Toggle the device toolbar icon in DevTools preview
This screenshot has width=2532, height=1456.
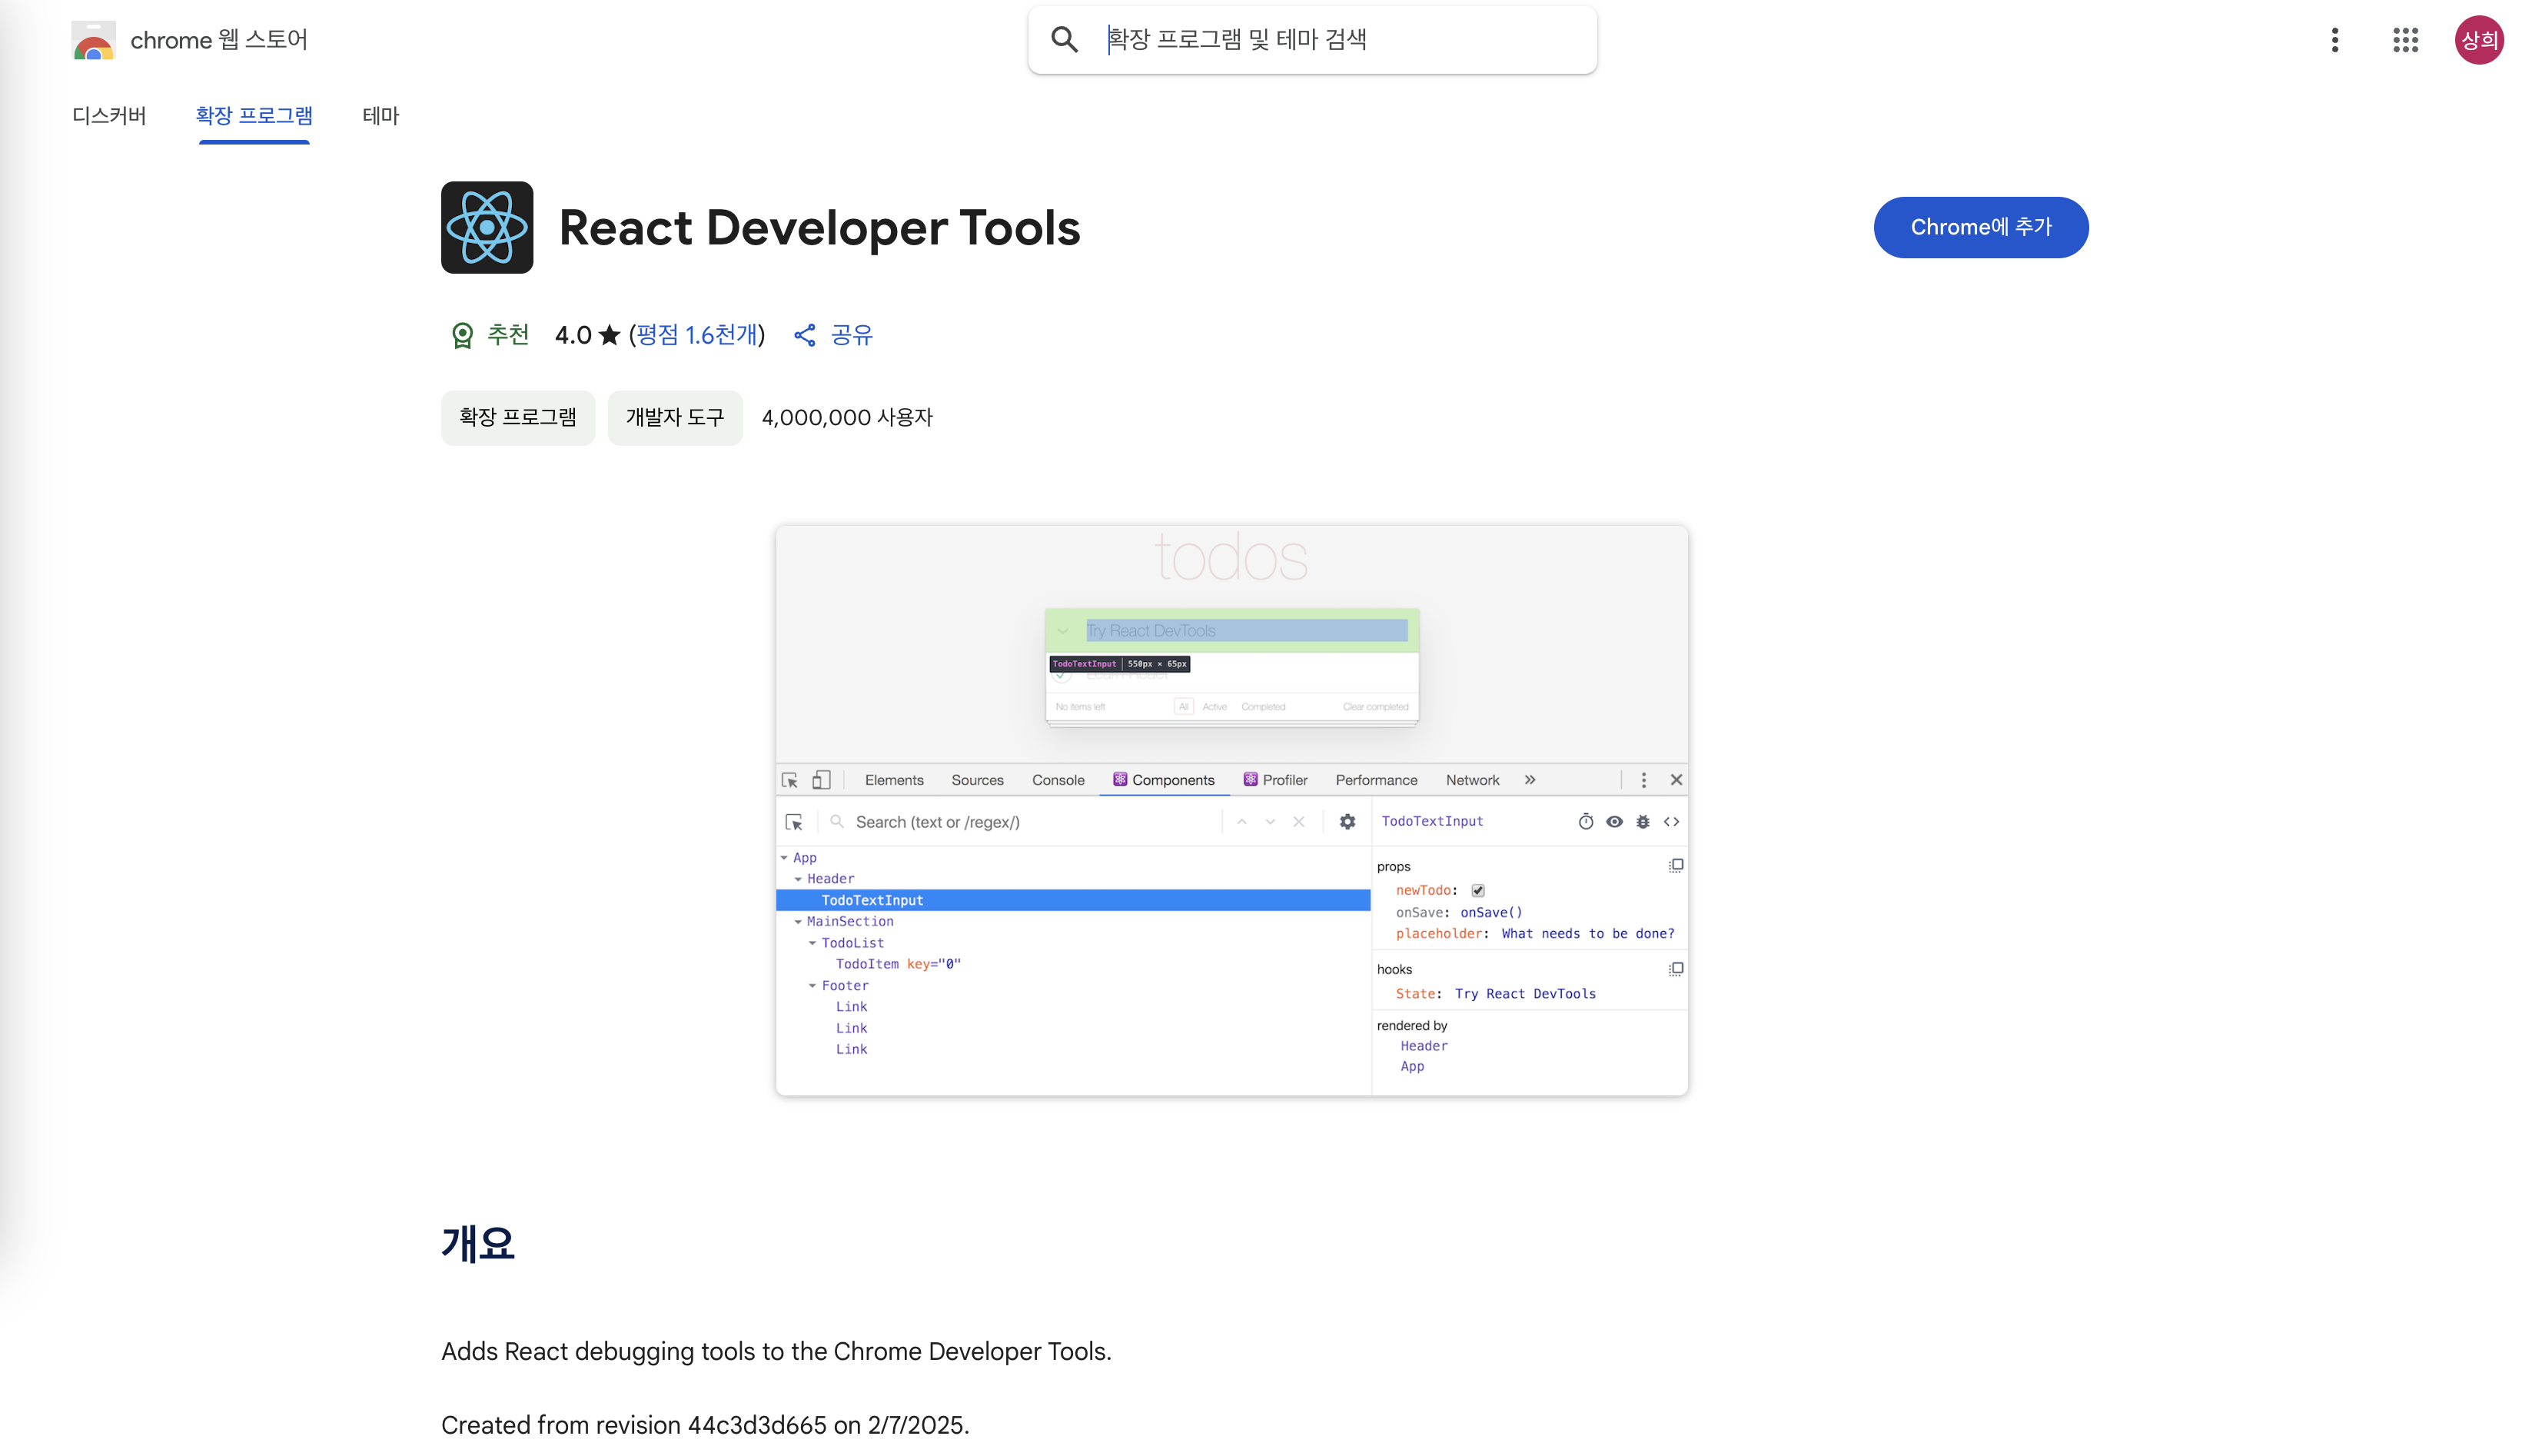(822, 780)
